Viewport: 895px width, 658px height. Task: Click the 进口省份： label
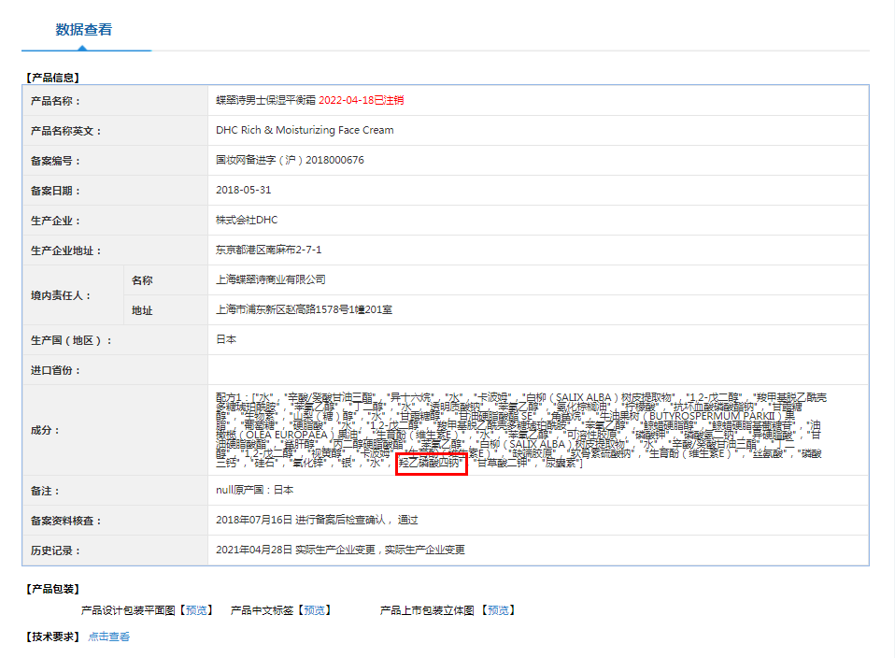pos(55,370)
